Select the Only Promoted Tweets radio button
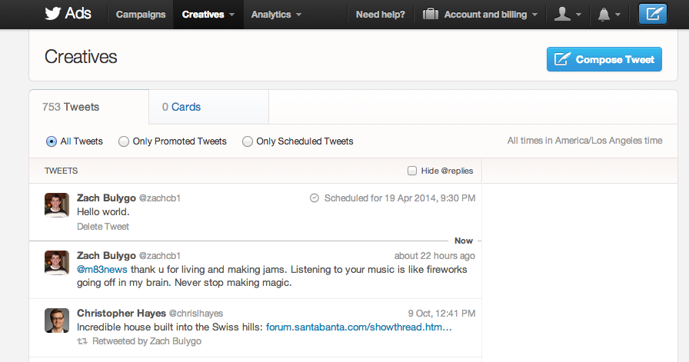 [124, 141]
